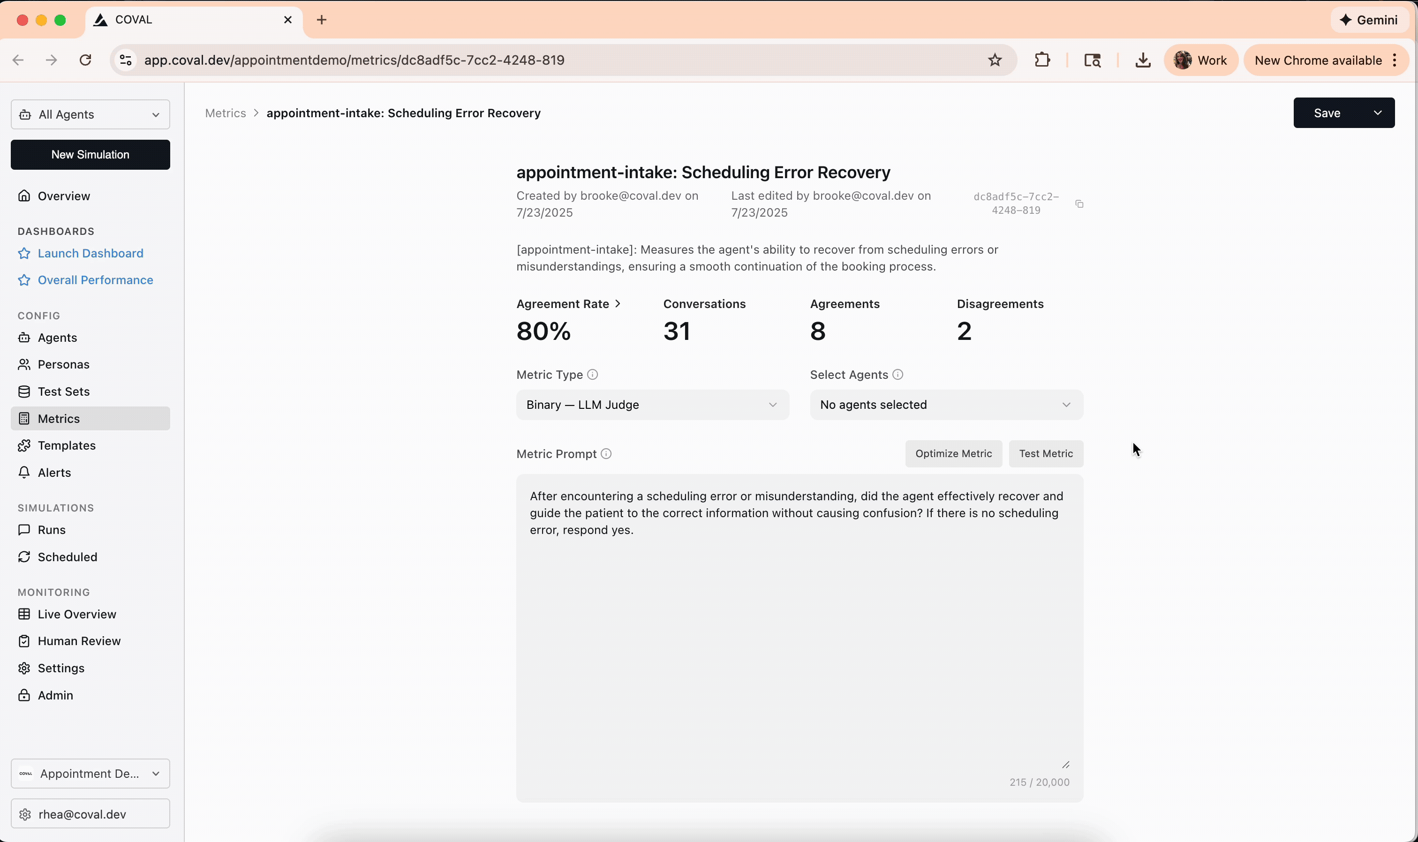Open Chrome extensions puzzle icon
The height and width of the screenshot is (842, 1418).
(x=1042, y=60)
